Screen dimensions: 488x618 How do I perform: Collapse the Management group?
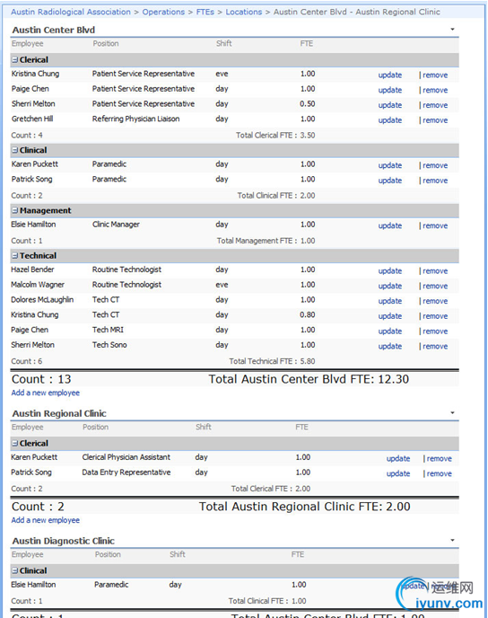point(15,210)
